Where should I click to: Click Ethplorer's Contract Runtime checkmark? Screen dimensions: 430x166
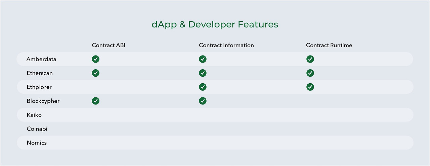click(x=310, y=87)
